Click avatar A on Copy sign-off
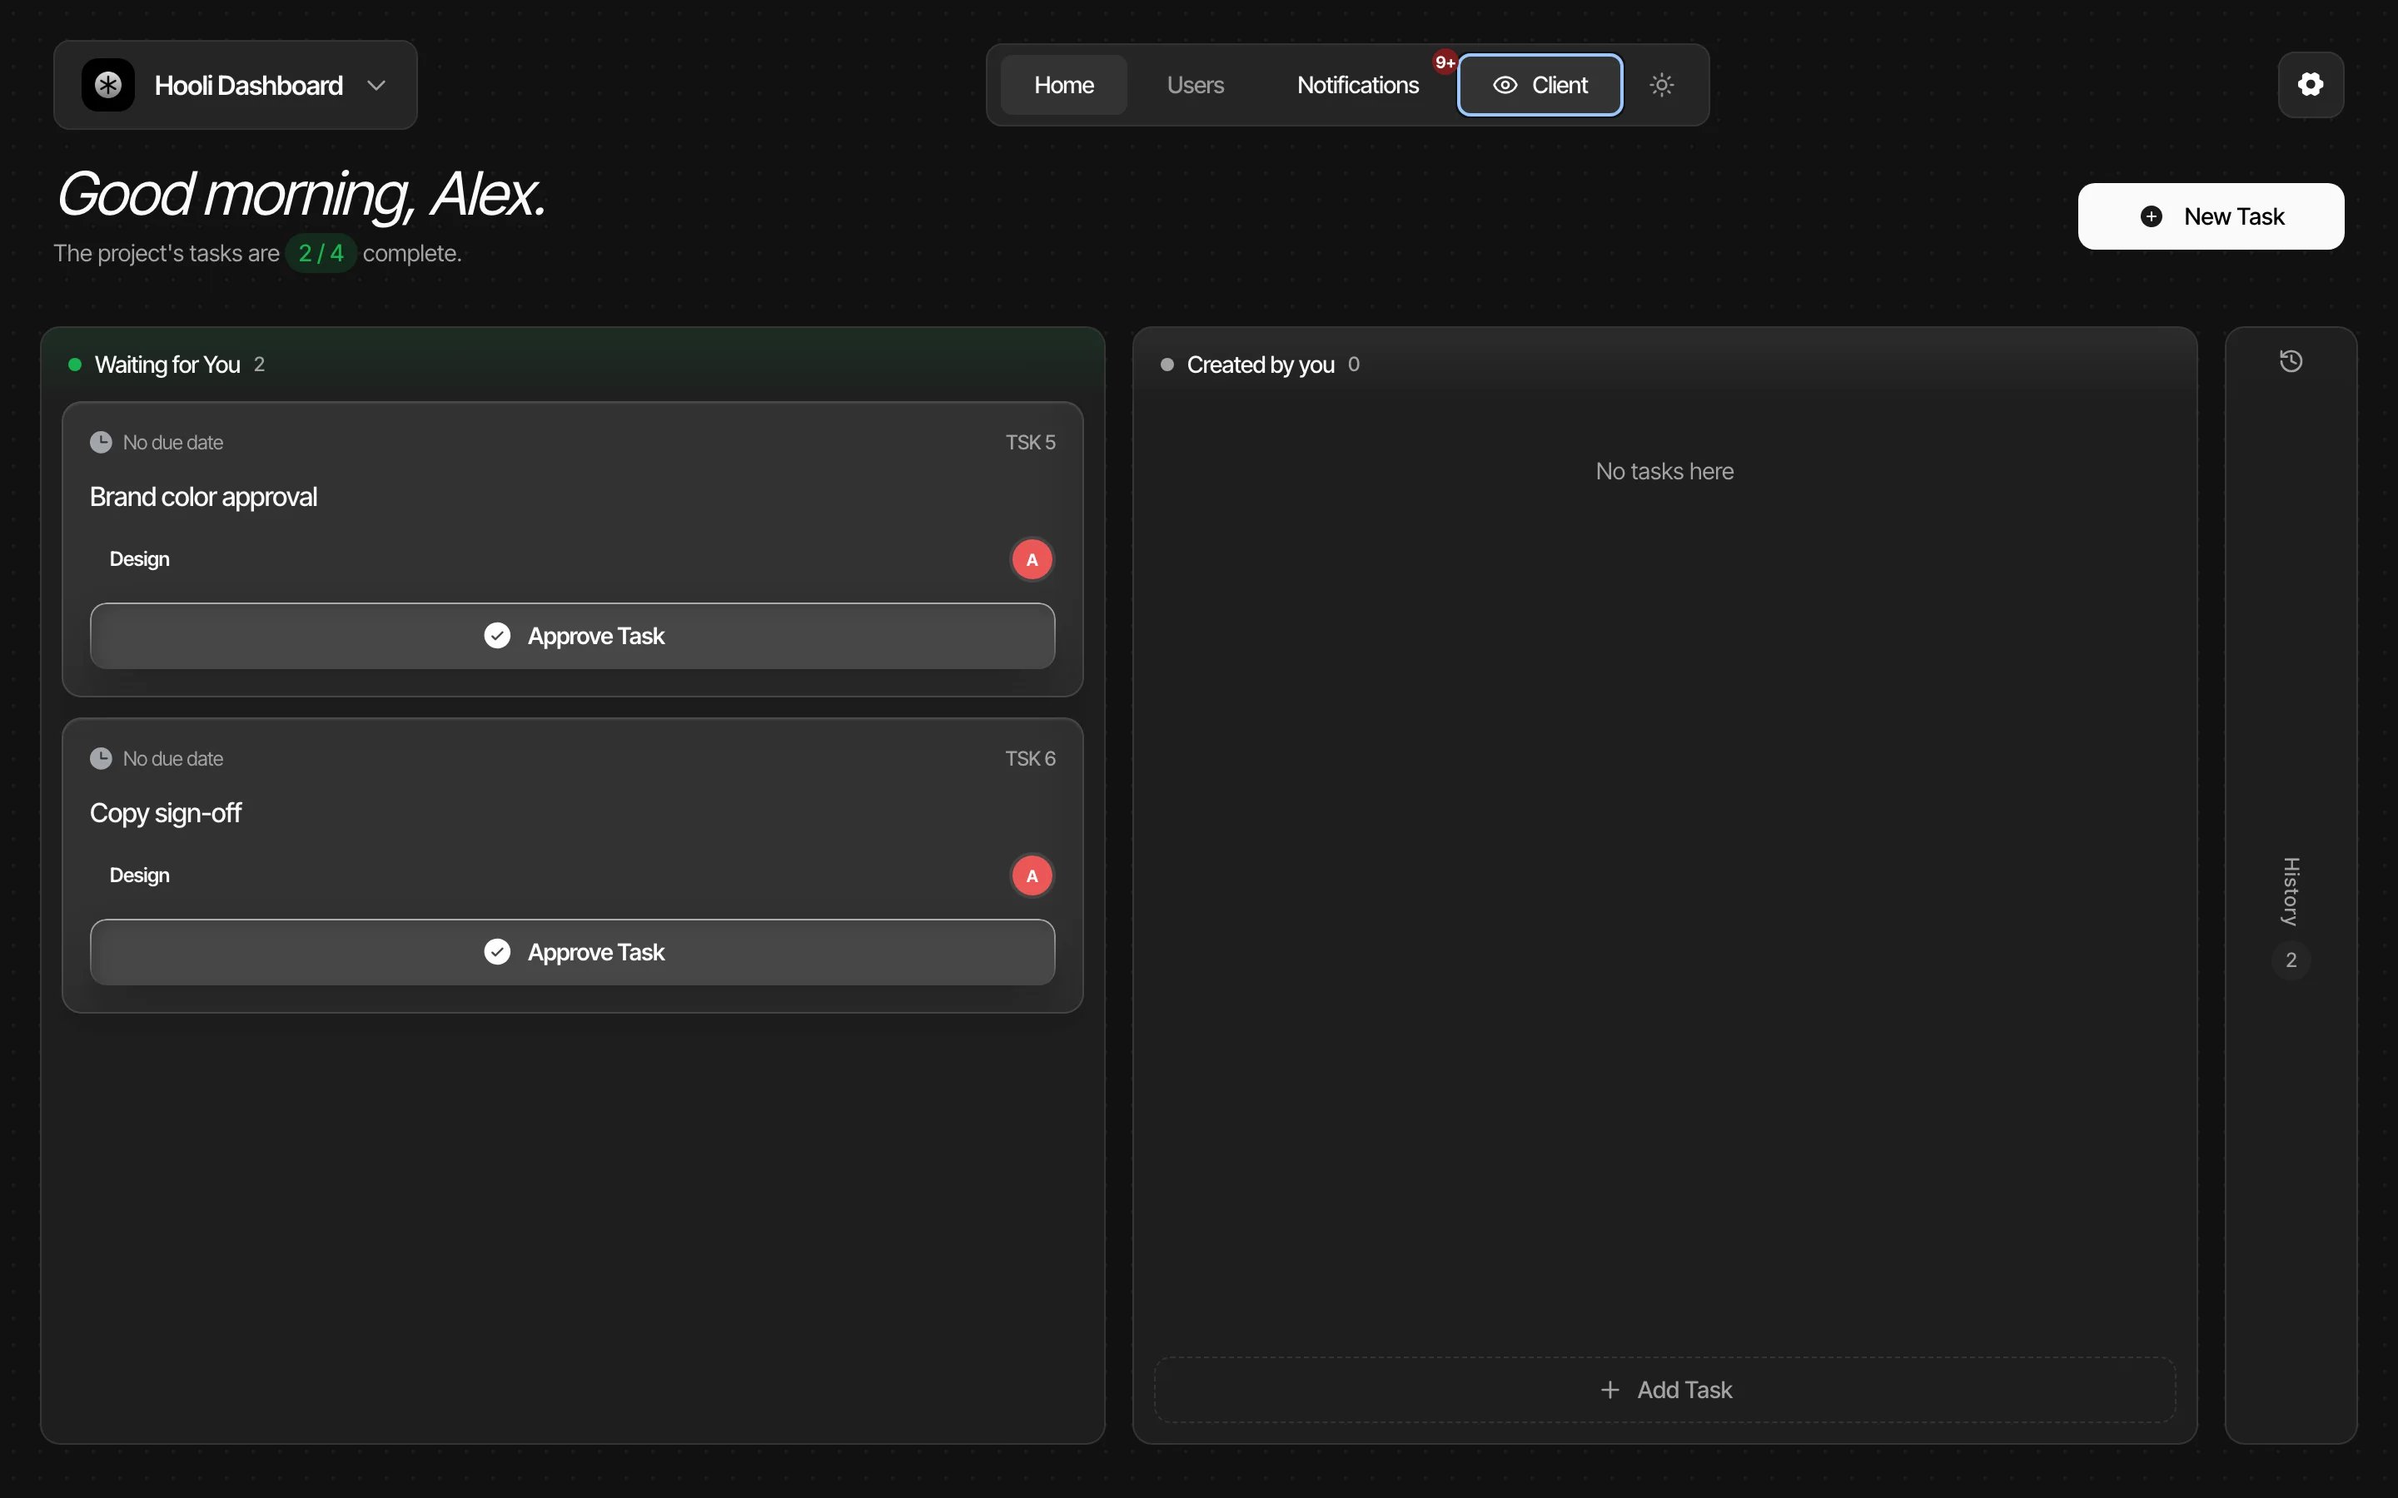The width and height of the screenshot is (2398, 1498). pos(1032,875)
